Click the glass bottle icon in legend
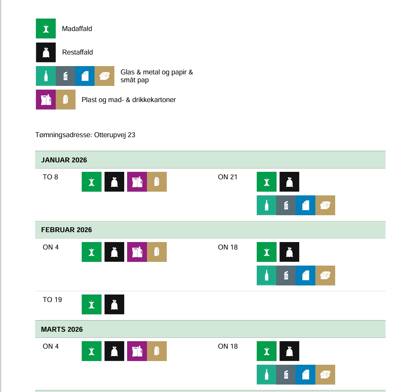Screen dimensions: 407x392 [46, 76]
